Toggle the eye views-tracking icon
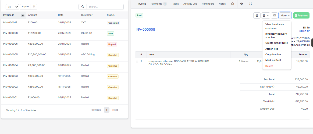Viewport: 313px width, 134px height. pyautogui.click(x=241, y=4)
